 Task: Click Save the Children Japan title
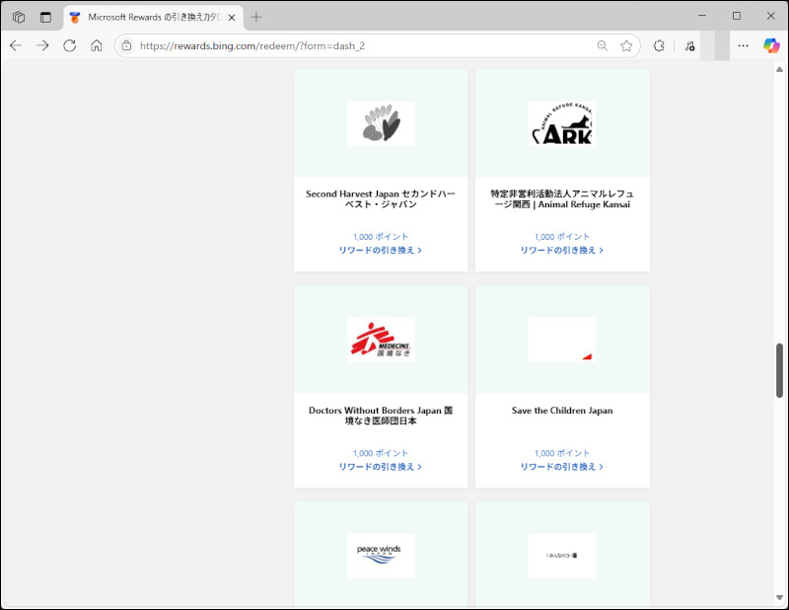pyautogui.click(x=562, y=411)
